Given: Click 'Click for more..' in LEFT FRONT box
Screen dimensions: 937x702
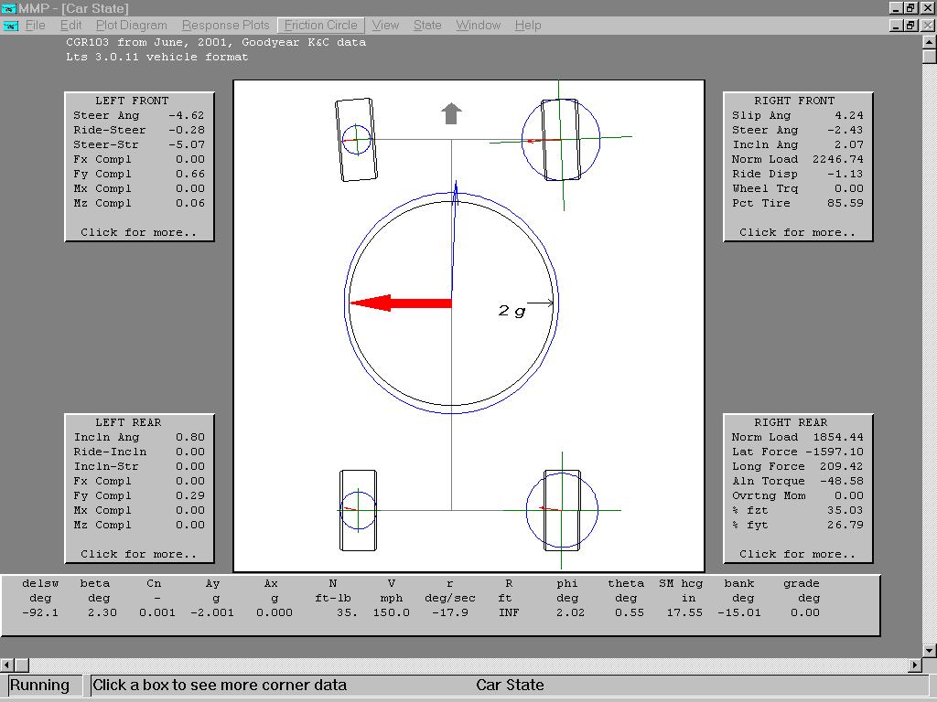Looking at the screenshot, I should tap(139, 232).
